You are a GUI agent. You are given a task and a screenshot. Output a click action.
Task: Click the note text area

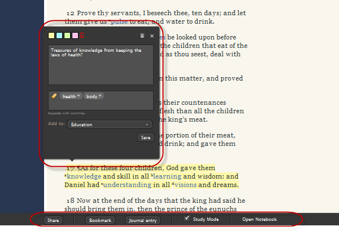[100, 65]
